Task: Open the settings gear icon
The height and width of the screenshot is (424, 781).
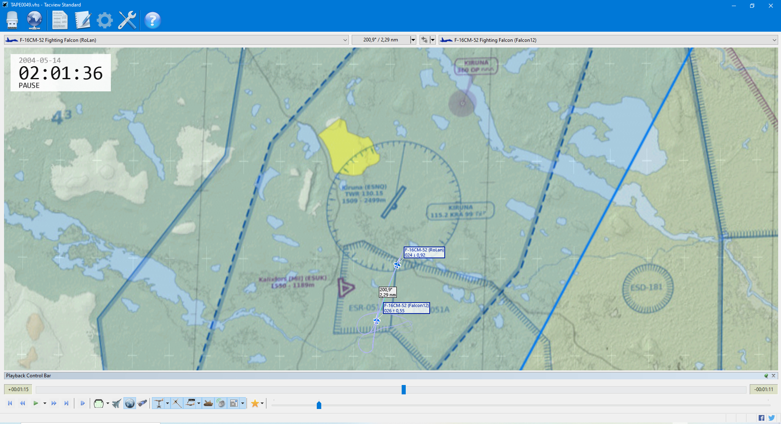Action: tap(105, 20)
